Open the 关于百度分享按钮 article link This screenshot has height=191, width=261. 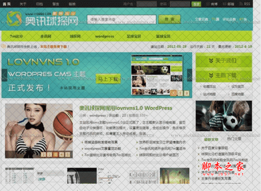(x=214, y=148)
